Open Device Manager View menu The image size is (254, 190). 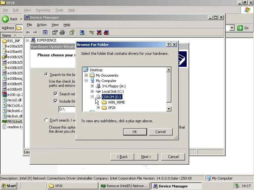tap(55, 25)
